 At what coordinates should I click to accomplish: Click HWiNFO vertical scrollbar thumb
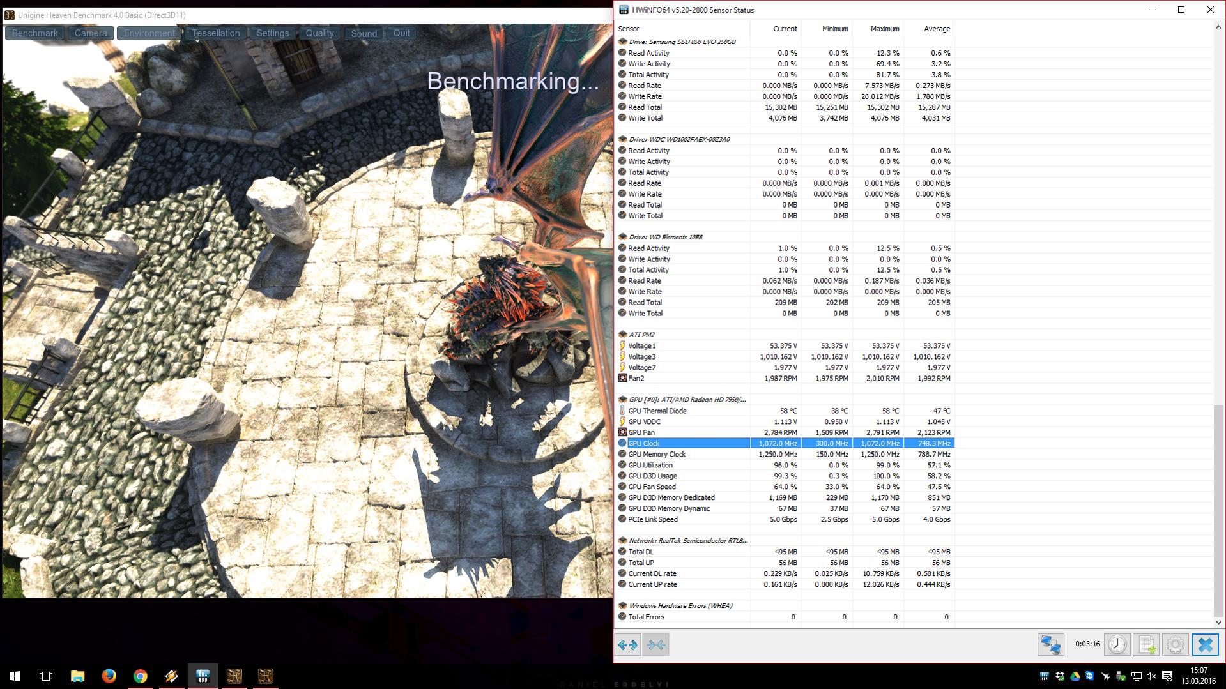click(1218, 510)
